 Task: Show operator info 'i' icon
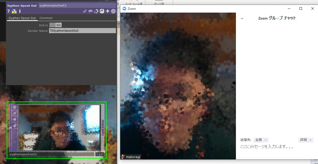pyautogui.click(x=20, y=11)
